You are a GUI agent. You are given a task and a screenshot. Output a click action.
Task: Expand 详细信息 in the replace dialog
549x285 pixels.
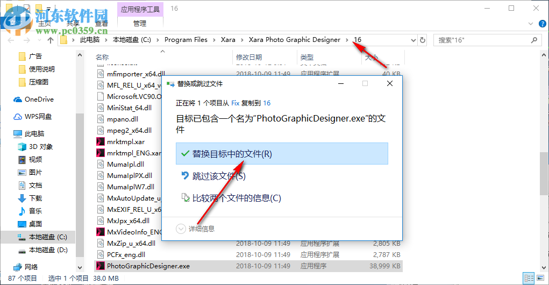(195, 229)
